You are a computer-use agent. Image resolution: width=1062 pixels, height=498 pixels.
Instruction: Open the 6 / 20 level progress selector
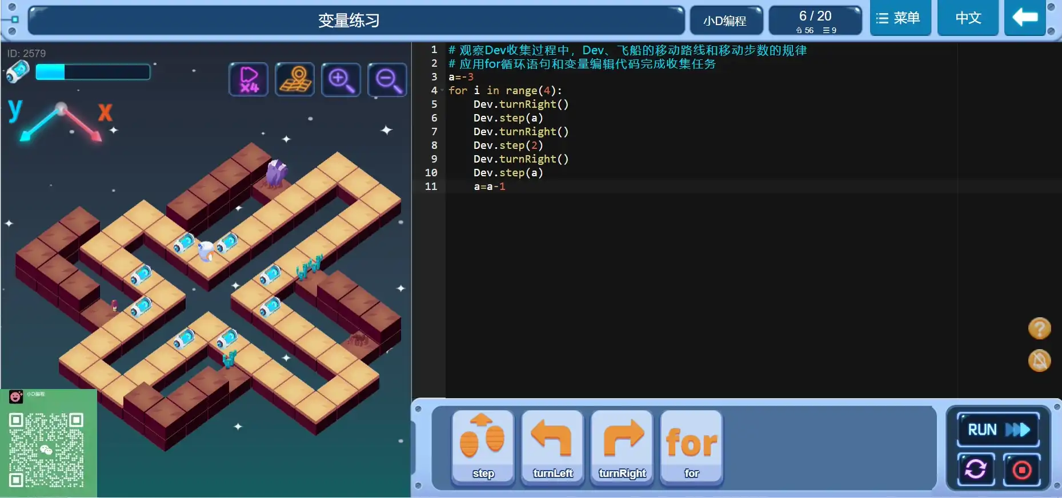[x=815, y=21]
